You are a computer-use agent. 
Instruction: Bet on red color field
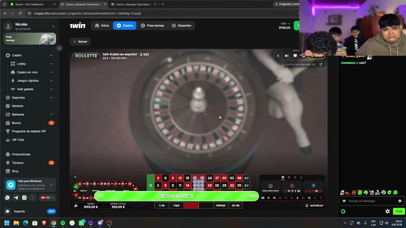point(191,206)
